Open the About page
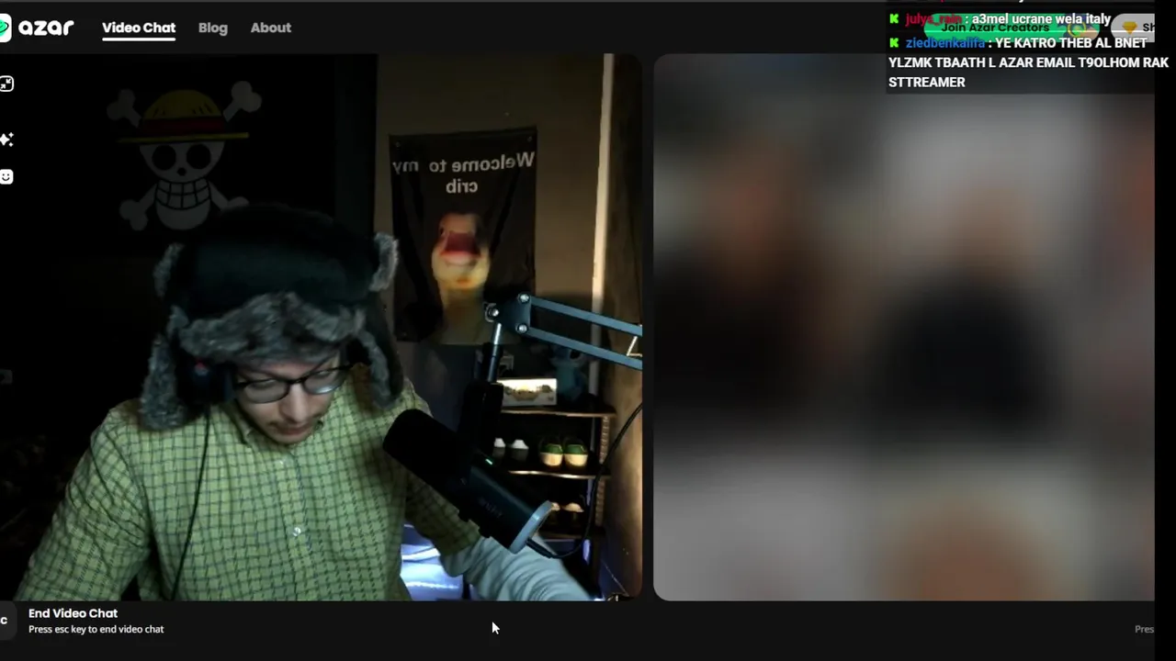The width and height of the screenshot is (1176, 661). pos(271,28)
